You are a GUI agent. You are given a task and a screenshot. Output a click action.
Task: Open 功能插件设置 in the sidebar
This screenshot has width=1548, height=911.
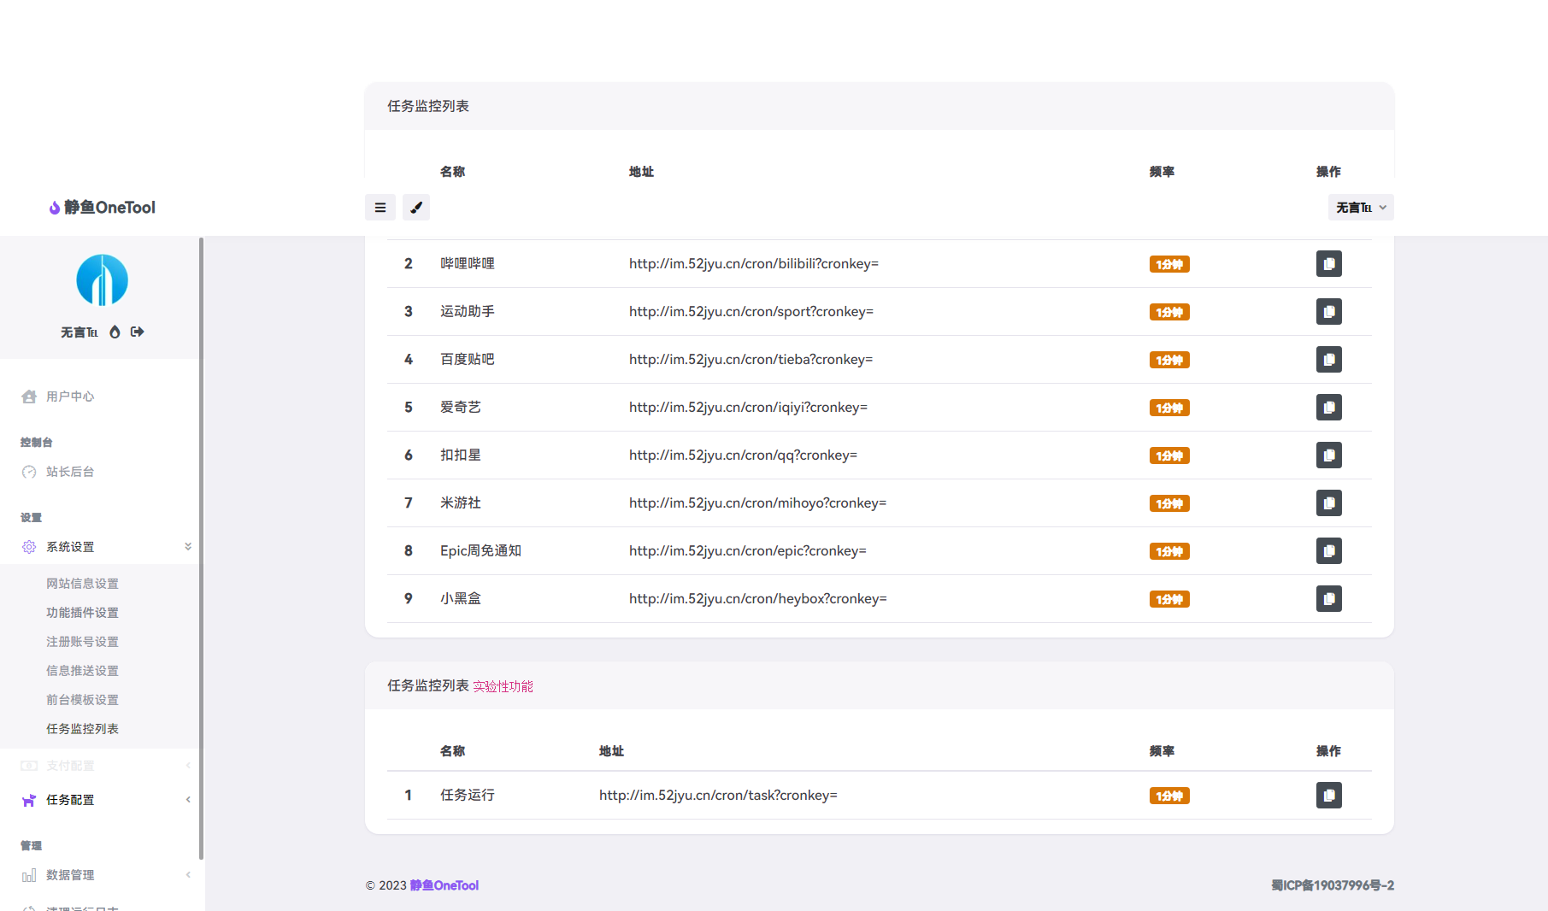pyautogui.click(x=82, y=613)
